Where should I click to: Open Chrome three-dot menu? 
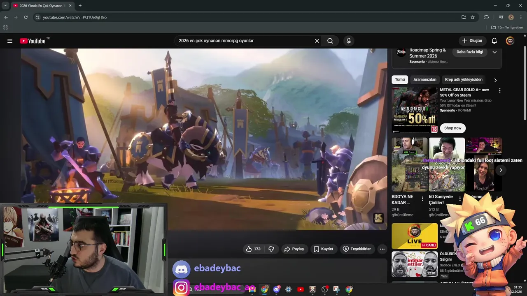point(520,17)
